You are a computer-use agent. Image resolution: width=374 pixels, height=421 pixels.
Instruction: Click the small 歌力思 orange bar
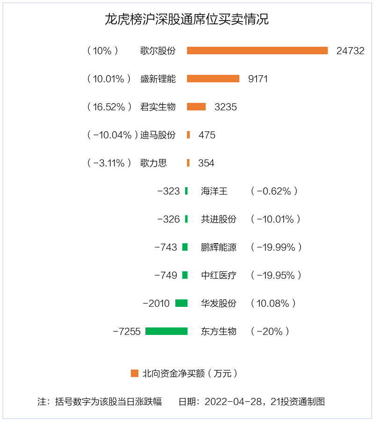coord(188,163)
